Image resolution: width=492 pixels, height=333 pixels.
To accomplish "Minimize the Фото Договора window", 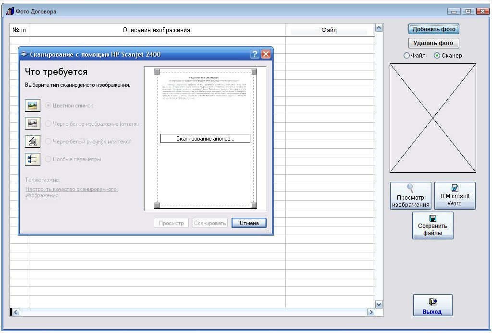I will 454,12.
